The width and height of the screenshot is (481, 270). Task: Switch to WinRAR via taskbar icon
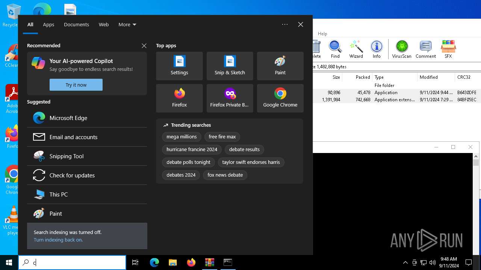click(x=209, y=262)
